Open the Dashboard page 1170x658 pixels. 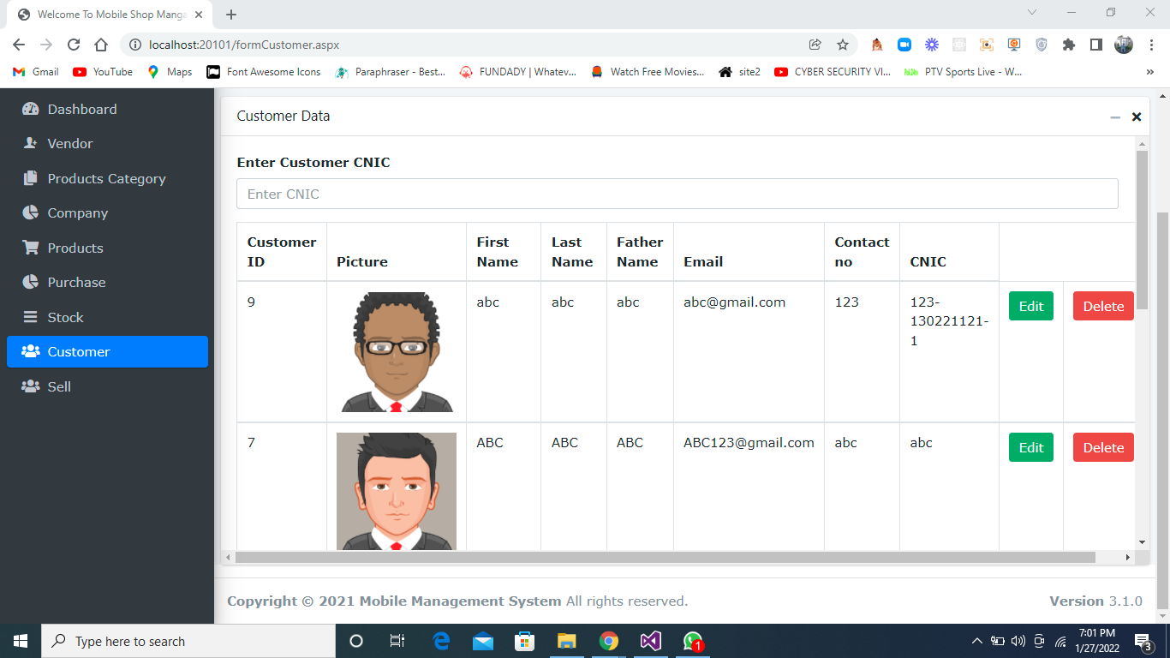click(x=82, y=109)
